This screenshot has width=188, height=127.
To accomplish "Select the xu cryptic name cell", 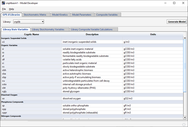I will 32,81.
